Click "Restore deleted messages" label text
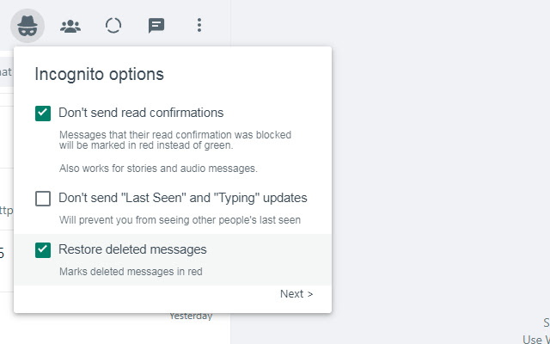 point(132,250)
